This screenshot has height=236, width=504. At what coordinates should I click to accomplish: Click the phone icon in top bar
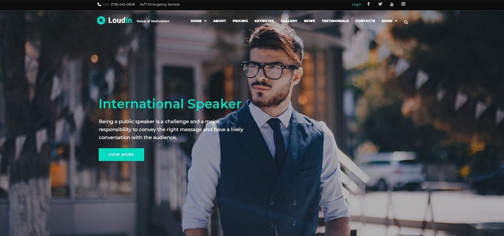click(99, 5)
